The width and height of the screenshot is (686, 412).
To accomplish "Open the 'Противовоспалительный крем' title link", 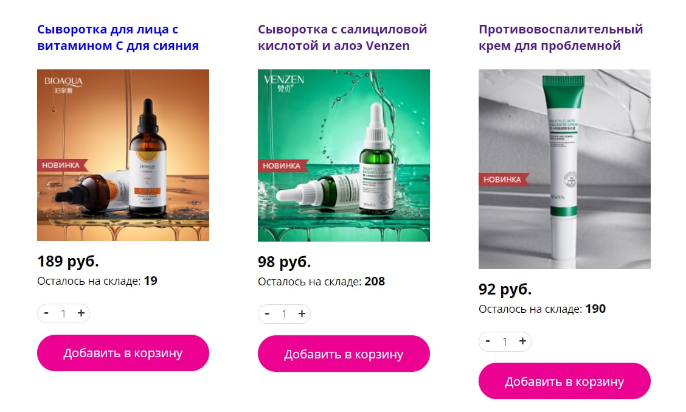I will tap(561, 37).
